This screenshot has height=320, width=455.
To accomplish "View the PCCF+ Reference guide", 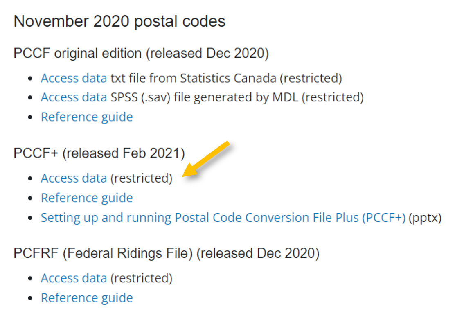I will [86, 197].
